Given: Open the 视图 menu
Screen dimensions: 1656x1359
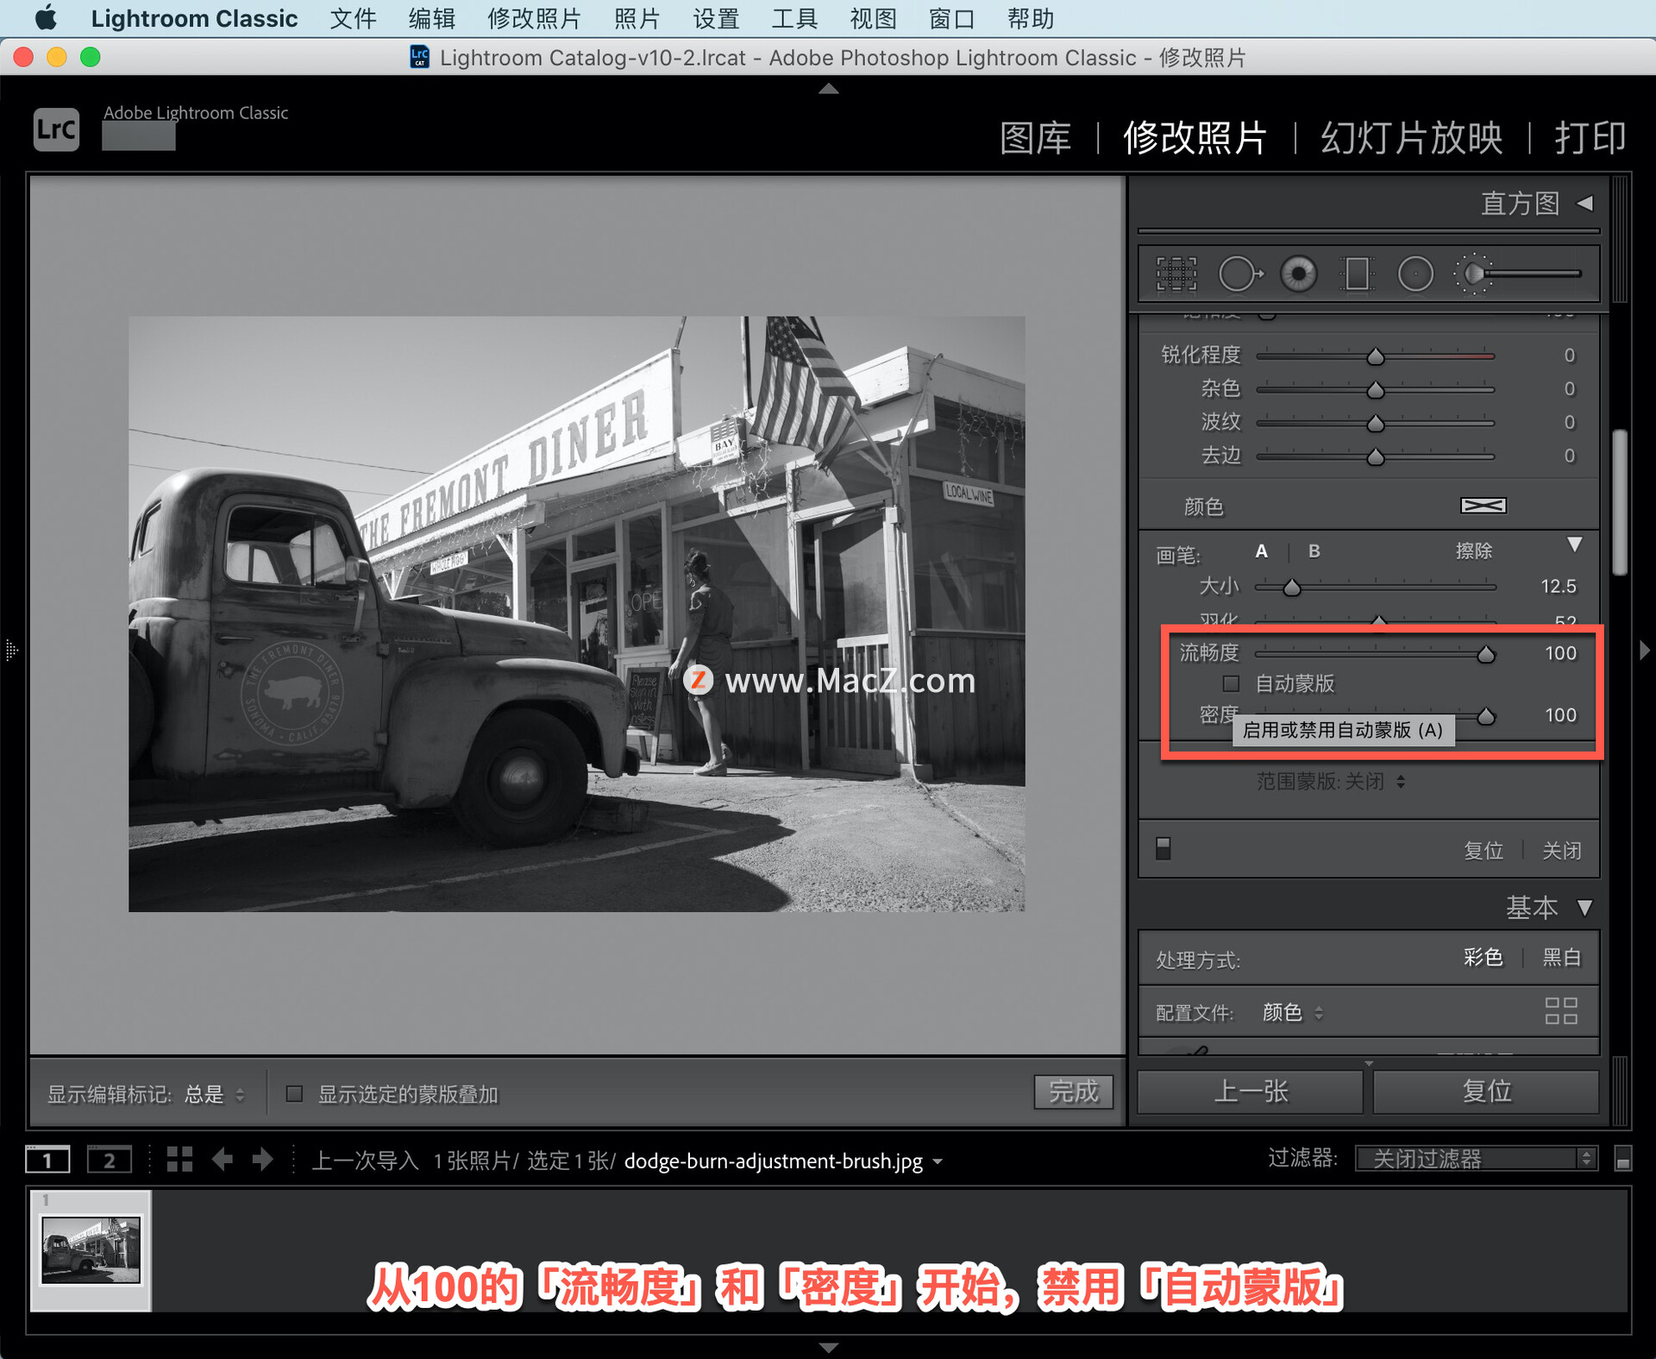Looking at the screenshot, I should point(873,18).
